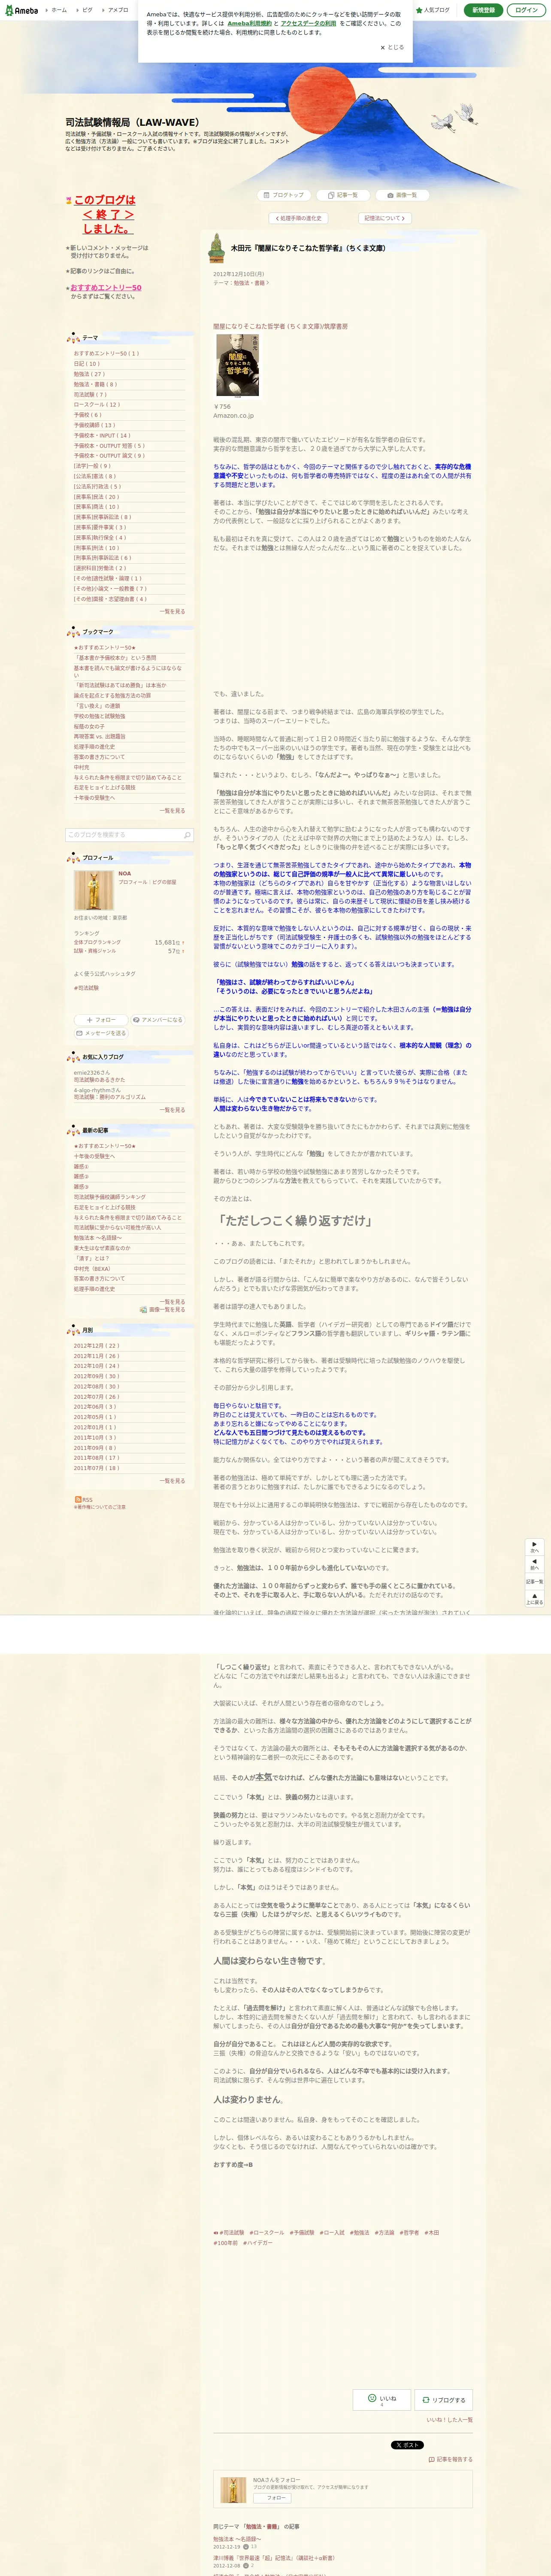Click メッセージを送る mail button
Screen dimensions: 551x2576
[101, 1033]
